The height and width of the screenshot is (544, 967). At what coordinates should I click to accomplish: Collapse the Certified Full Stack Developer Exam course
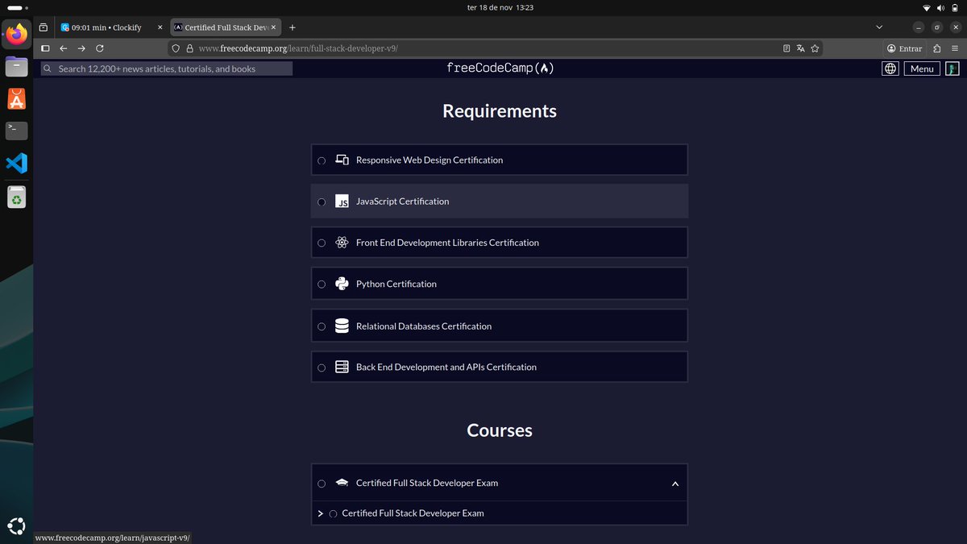(675, 483)
